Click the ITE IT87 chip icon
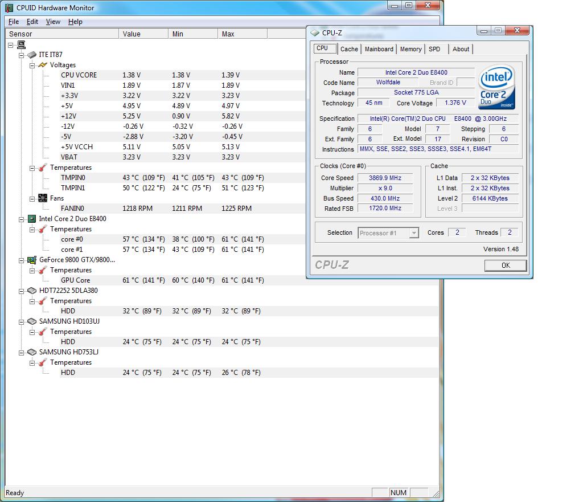Screen dimensions: 583x502 pos(32,55)
